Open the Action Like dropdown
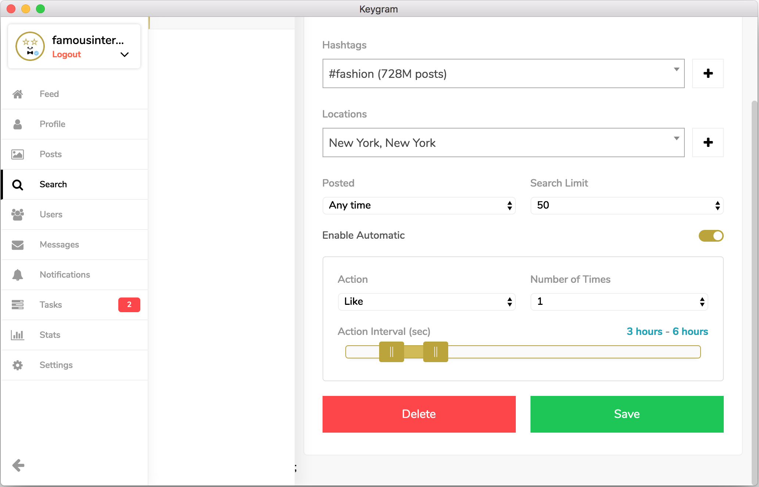Image resolution: width=759 pixels, height=487 pixels. (426, 302)
